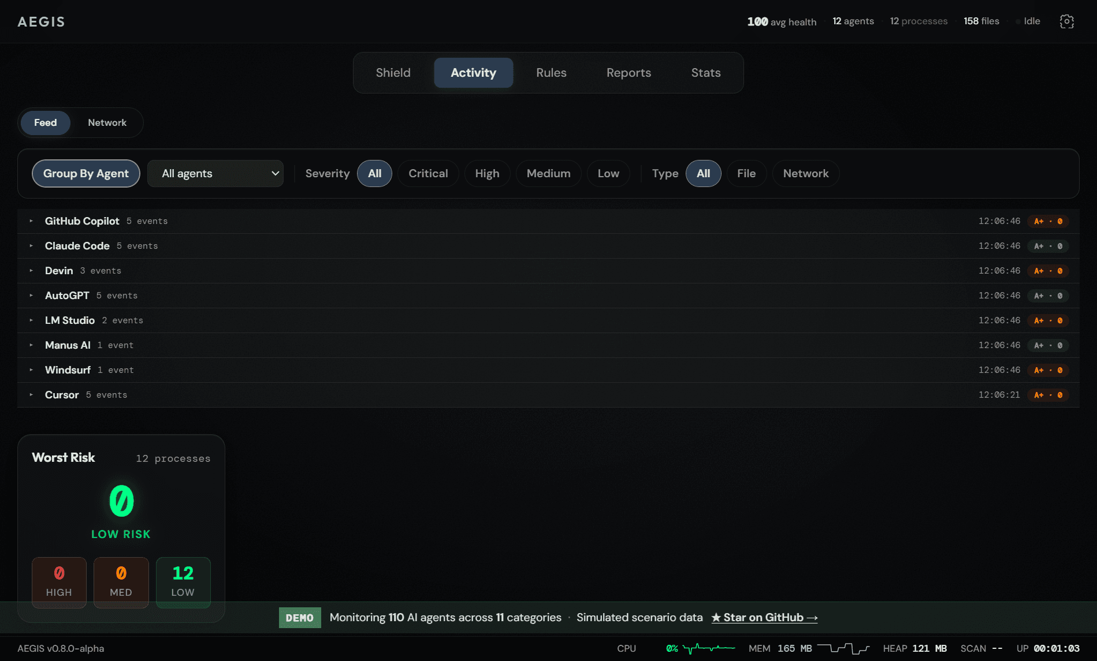Click the GitHub Copilot 12:06:46 timestamp
1097x661 pixels.
tap(999, 221)
